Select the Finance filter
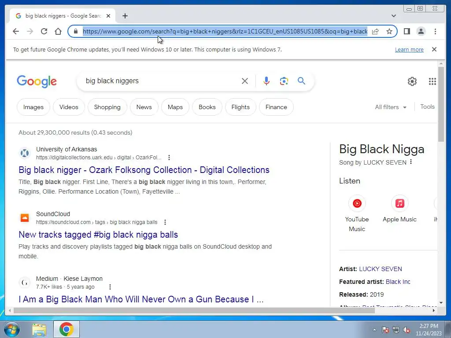The height and width of the screenshot is (338, 451). [276, 107]
